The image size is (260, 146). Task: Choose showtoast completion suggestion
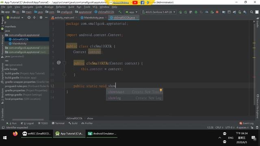[x=134, y=92]
